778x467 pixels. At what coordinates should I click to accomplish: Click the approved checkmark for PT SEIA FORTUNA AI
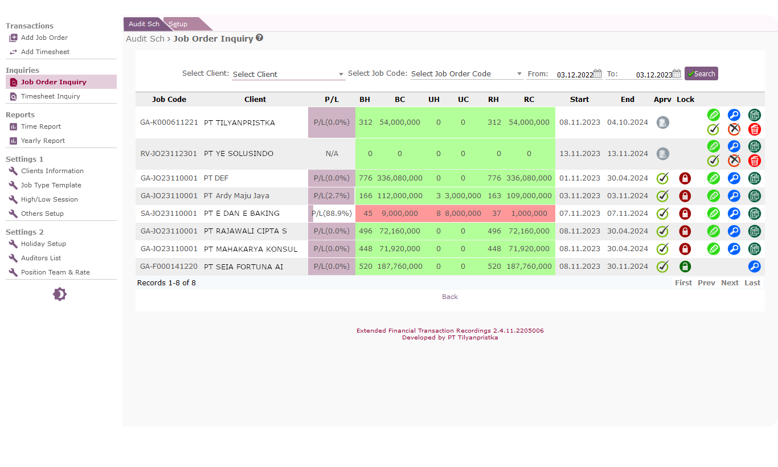click(x=662, y=267)
